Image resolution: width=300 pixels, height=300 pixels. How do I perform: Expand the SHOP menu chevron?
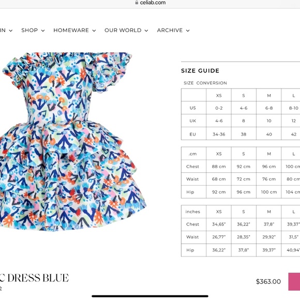pyautogui.click(x=43, y=31)
